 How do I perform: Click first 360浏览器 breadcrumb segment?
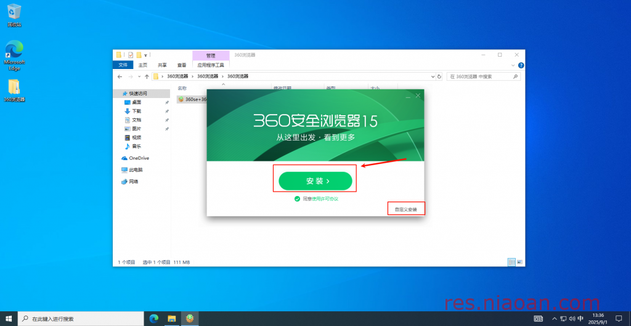177,76
